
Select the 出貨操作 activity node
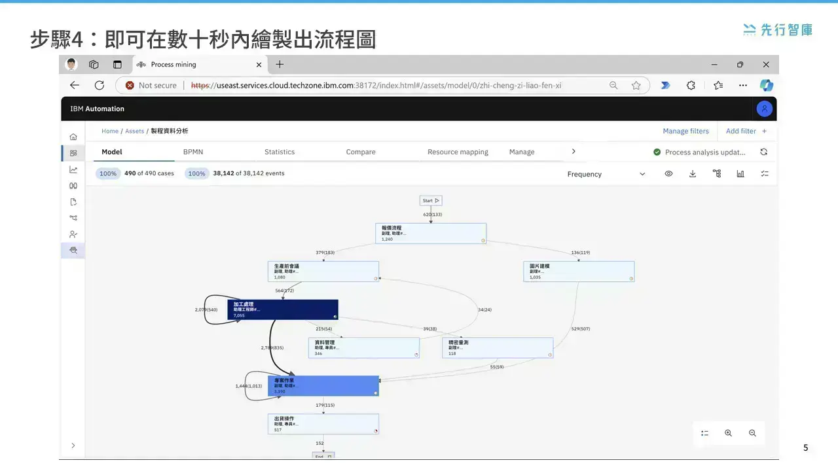pos(323,424)
